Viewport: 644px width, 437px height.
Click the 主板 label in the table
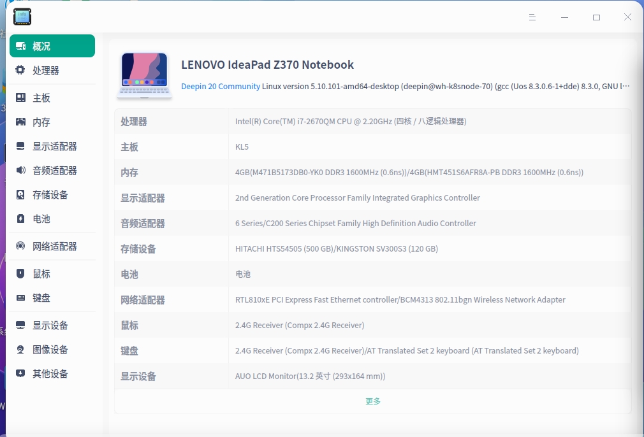pos(129,147)
